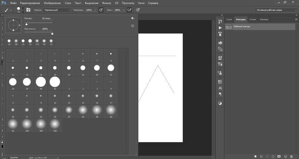Click the delete path trash icon
This screenshot has height=159, width=299.
(291, 156)
